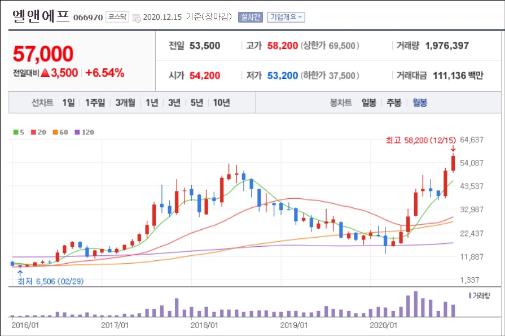This screenshot has width=505, height=336.
Task: Click the 코스닥 market badge
Action: 117,17
